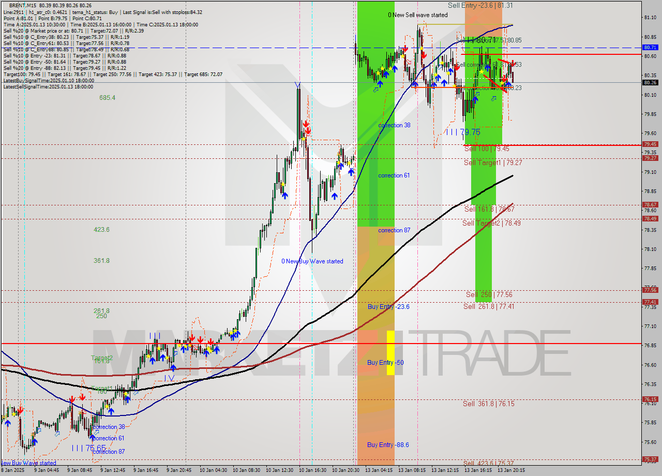The height and width of the screenshot is (476, 662).
Task: Click the 'Sell Target1 | 79.27' label
Action: click(493, 162)
